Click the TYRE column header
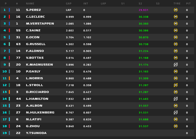Image resolution: width=196 pixels, height=139 pixels. click(177, 4)
